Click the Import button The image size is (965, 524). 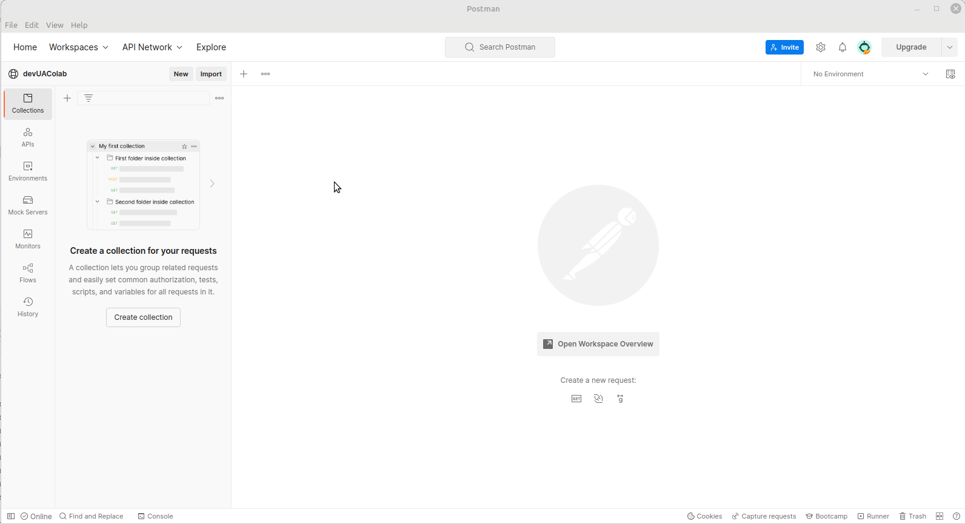tap(211, 74)
